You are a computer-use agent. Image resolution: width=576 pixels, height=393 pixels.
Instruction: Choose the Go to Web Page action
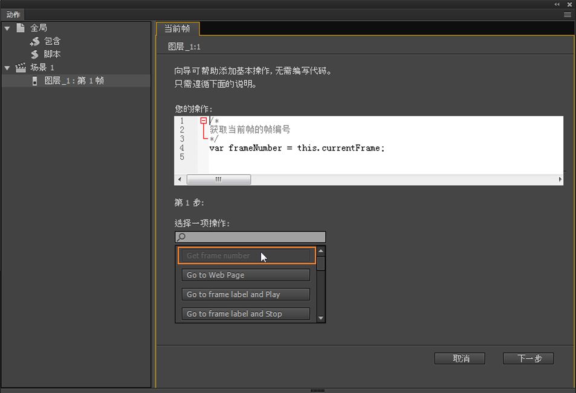(246, 275)
